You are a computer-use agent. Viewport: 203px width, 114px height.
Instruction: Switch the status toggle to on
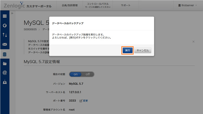coord(75,74)
